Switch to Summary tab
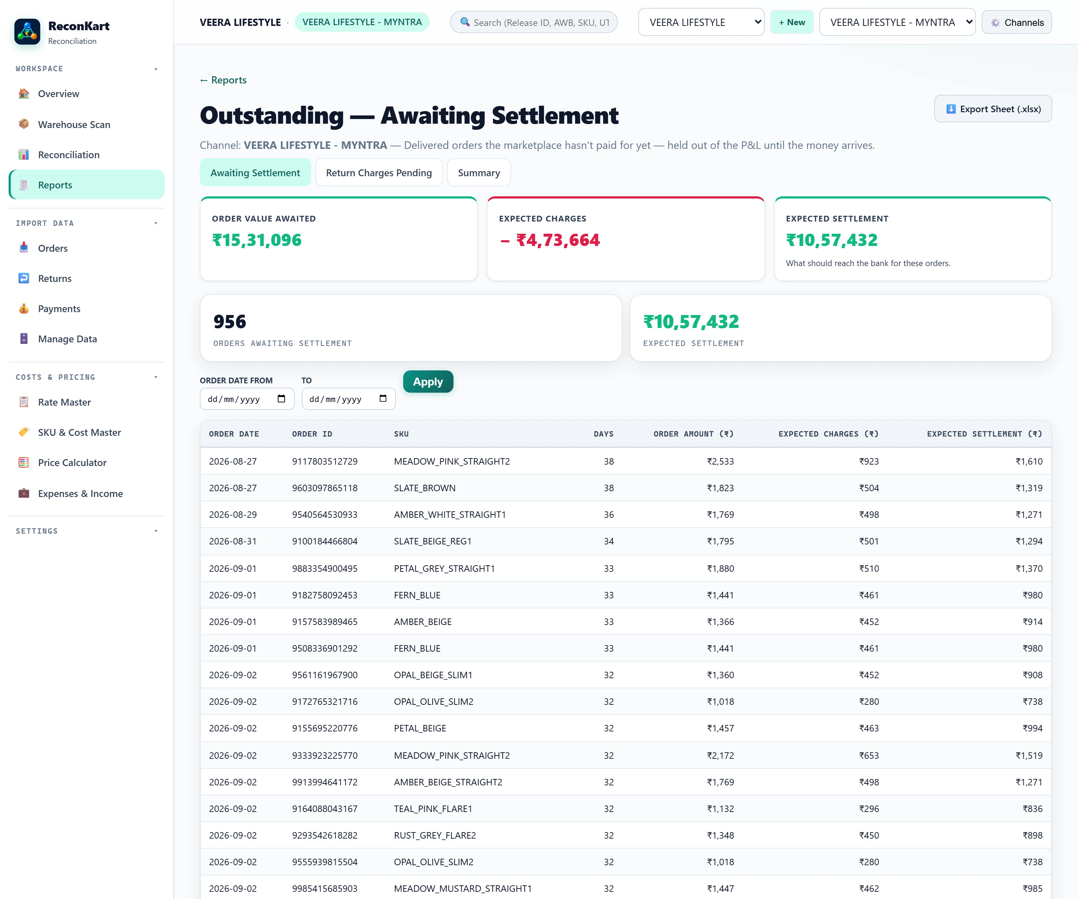1078x899 pixels. [x=478, y=173]
